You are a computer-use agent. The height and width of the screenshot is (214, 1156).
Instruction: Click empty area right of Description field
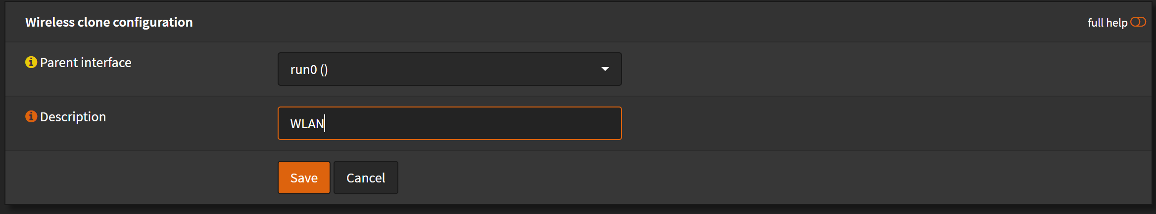[x=841, y=123]
